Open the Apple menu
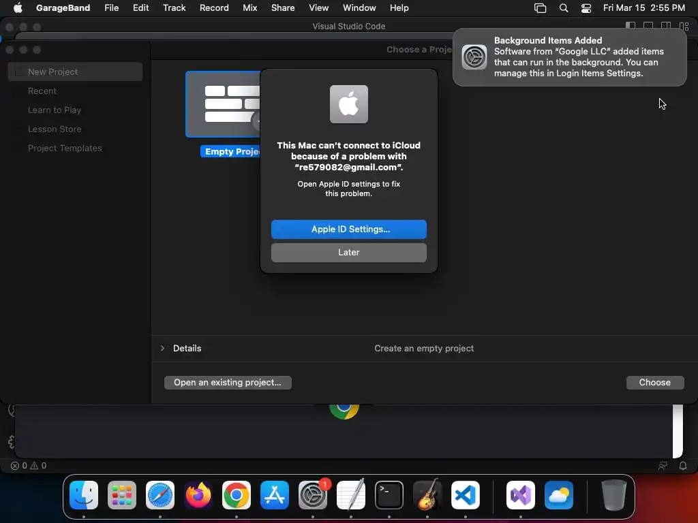698x523 pixels. pos(18,7)
